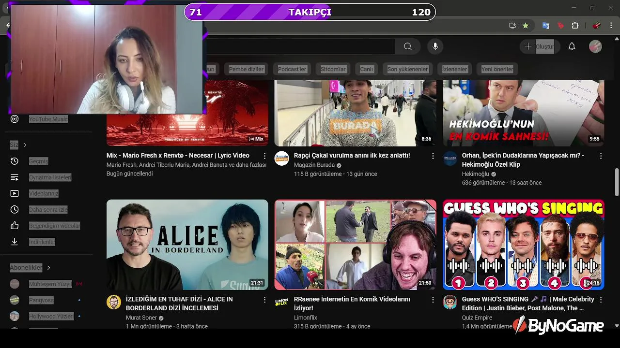
Task: Play the RRaenee 21:50 video thumbnail
Action: (x=355, y=245)
